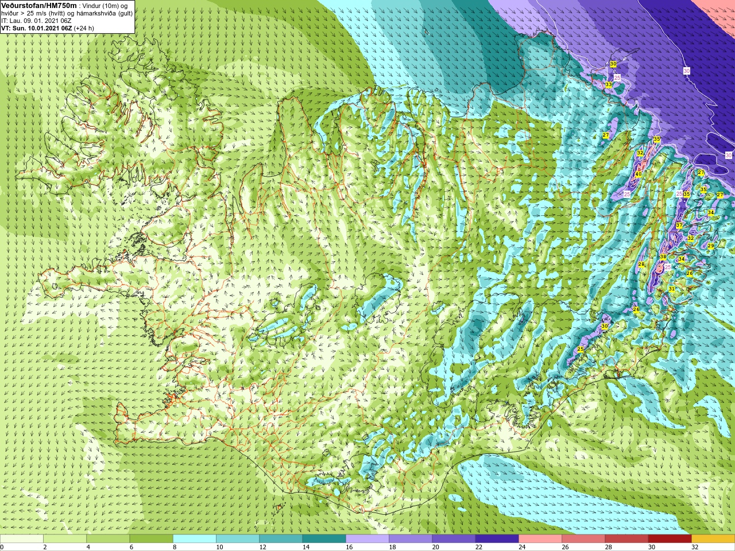Choose the 14–16 m/s dark teal legend swatch
This screenshot has width=735, height=551.
pos(324,539)
